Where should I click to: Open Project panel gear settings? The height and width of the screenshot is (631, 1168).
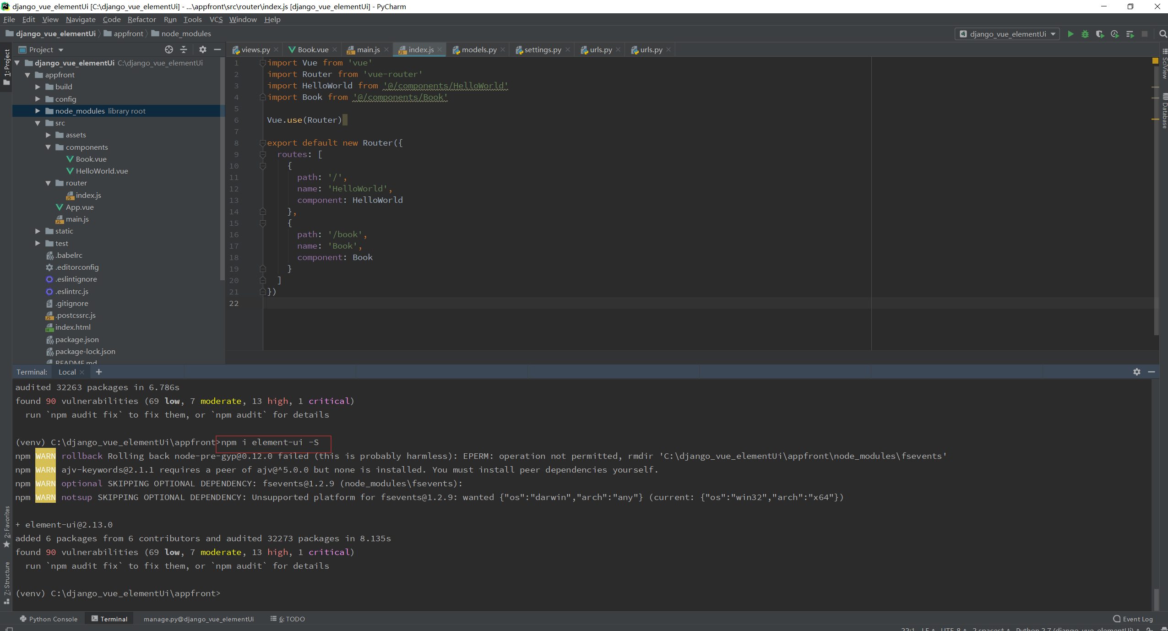(203, 49)
